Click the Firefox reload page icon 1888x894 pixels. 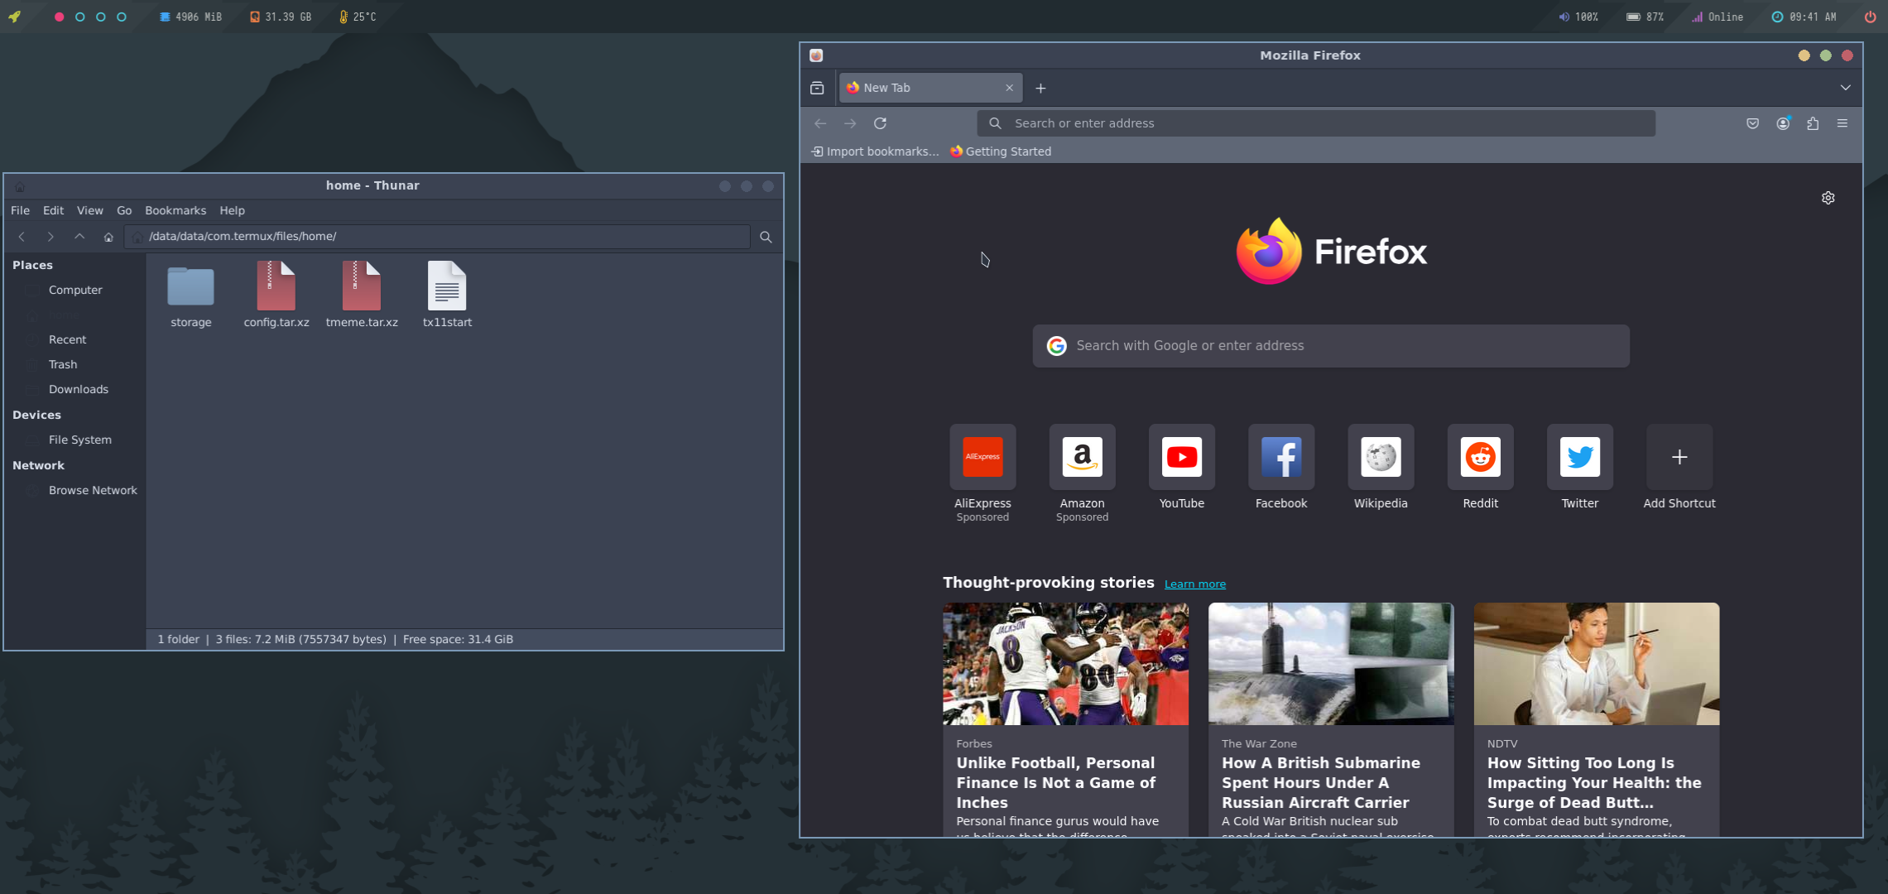[x=880, y=123]
